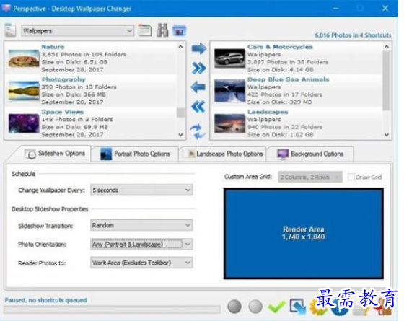404x321 pixels.
Task: Click the right list's scrollbar thumb
Action: [387, 81]
